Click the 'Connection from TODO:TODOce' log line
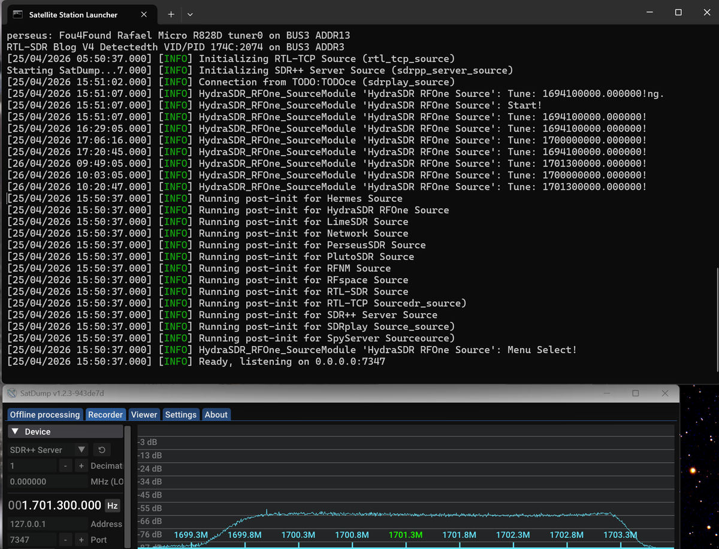The width and height of the screenshot is (719, 549). point(231,82)
